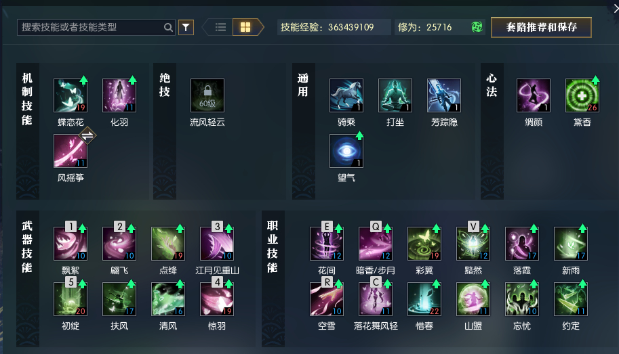Choose the 望气 eye skill icon
The image size is (619, 354).
346,151
